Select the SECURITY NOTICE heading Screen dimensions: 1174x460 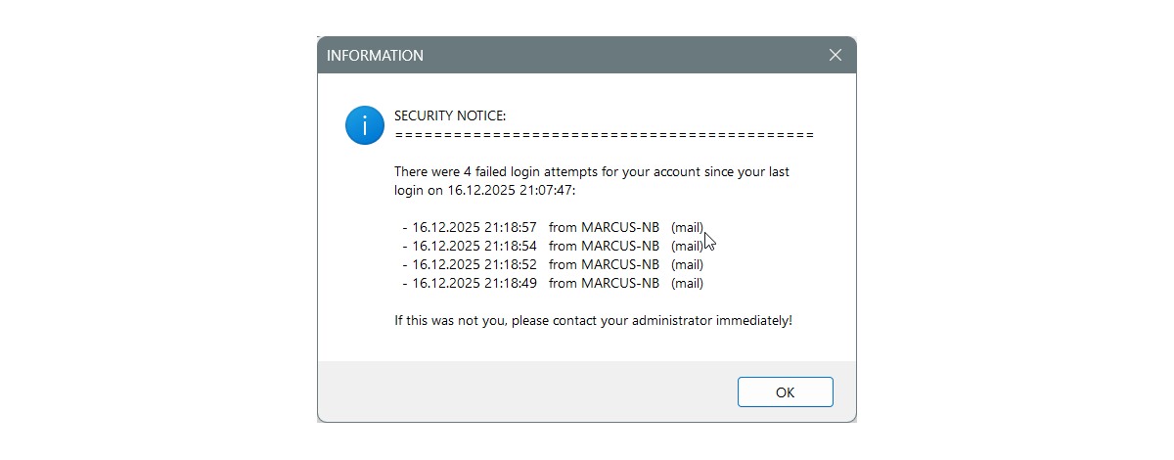pos(450,116)
